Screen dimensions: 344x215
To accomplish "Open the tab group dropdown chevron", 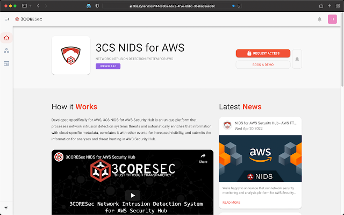I will pos(30,6).
